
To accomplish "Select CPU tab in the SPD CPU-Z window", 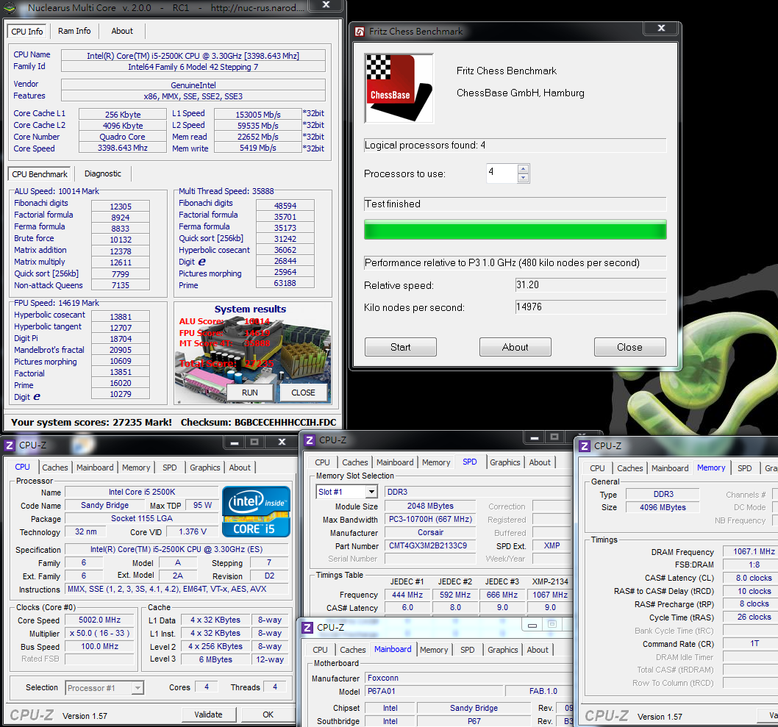I will [x=323, y=462].
